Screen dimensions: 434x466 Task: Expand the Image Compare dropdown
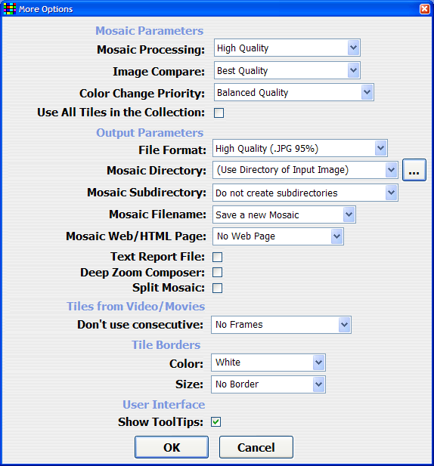coord(287,70)
